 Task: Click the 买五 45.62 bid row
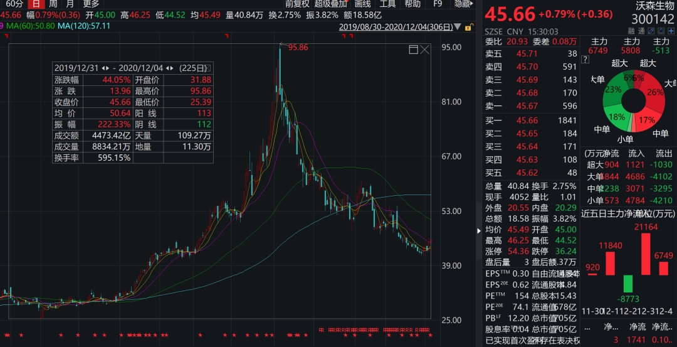[531, 173]
